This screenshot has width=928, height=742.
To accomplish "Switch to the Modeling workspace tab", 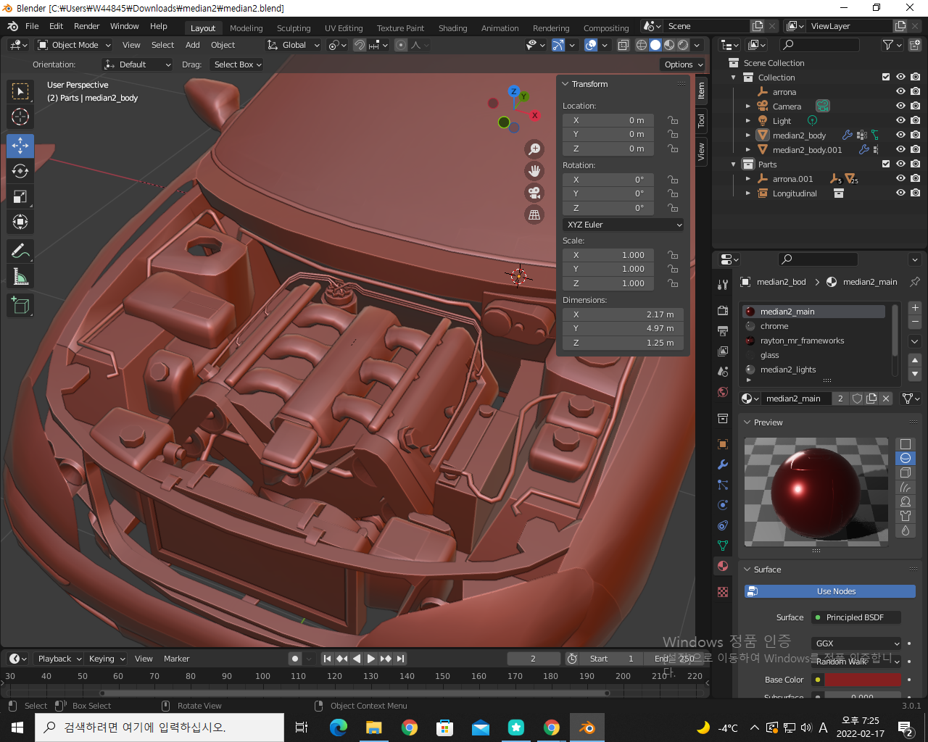I will point(246,28).
